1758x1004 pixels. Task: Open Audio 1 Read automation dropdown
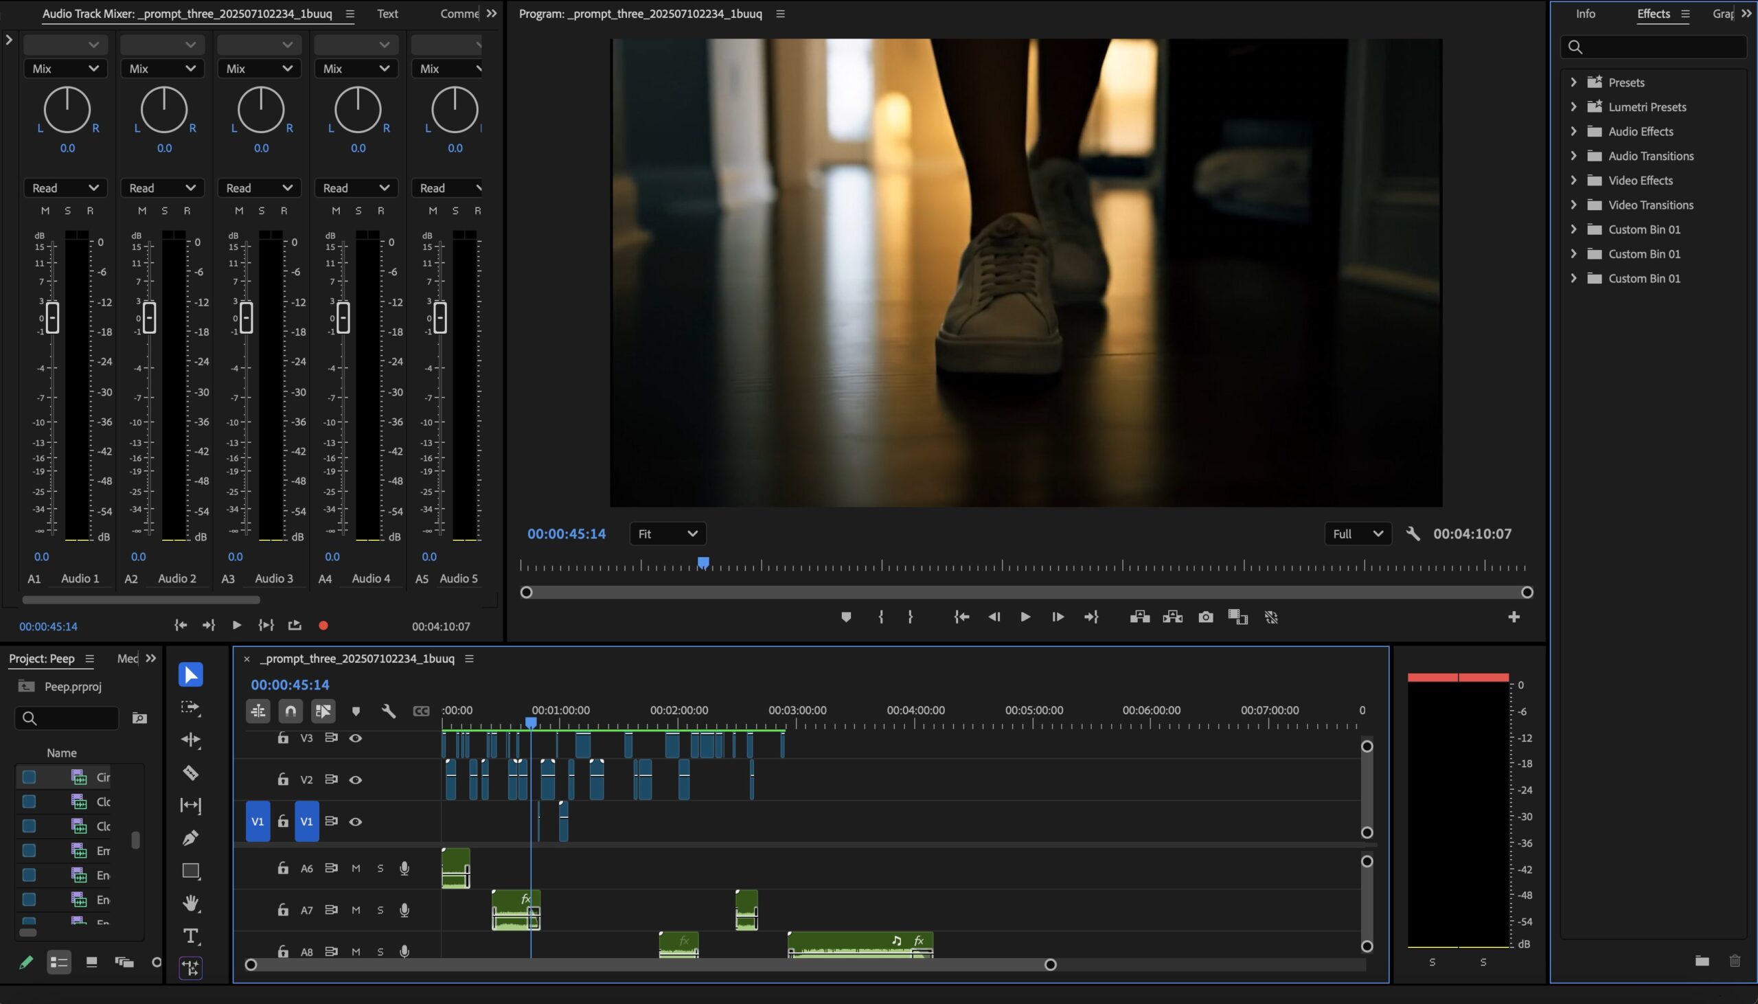point(65,188)
